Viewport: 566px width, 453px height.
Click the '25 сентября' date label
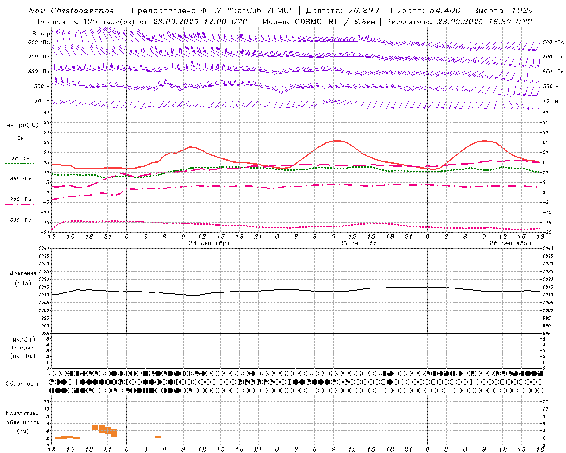[360, 243]
